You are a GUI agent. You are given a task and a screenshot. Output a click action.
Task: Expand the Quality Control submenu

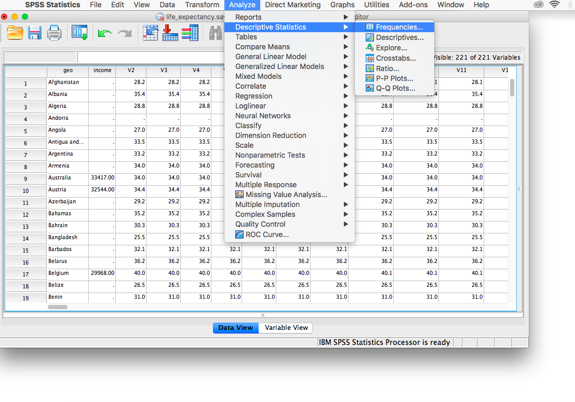coord(289,225)
